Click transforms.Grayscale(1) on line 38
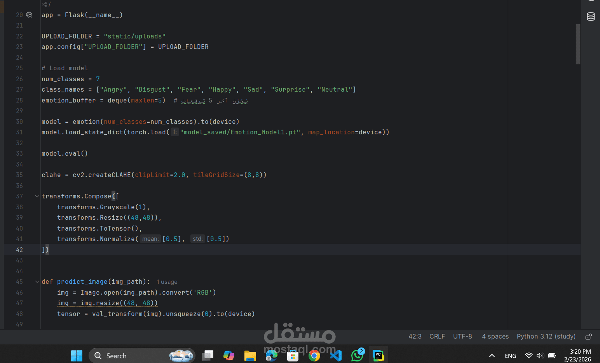The height and width of the screenshot is (363, 600). click(x=102, y=207)
